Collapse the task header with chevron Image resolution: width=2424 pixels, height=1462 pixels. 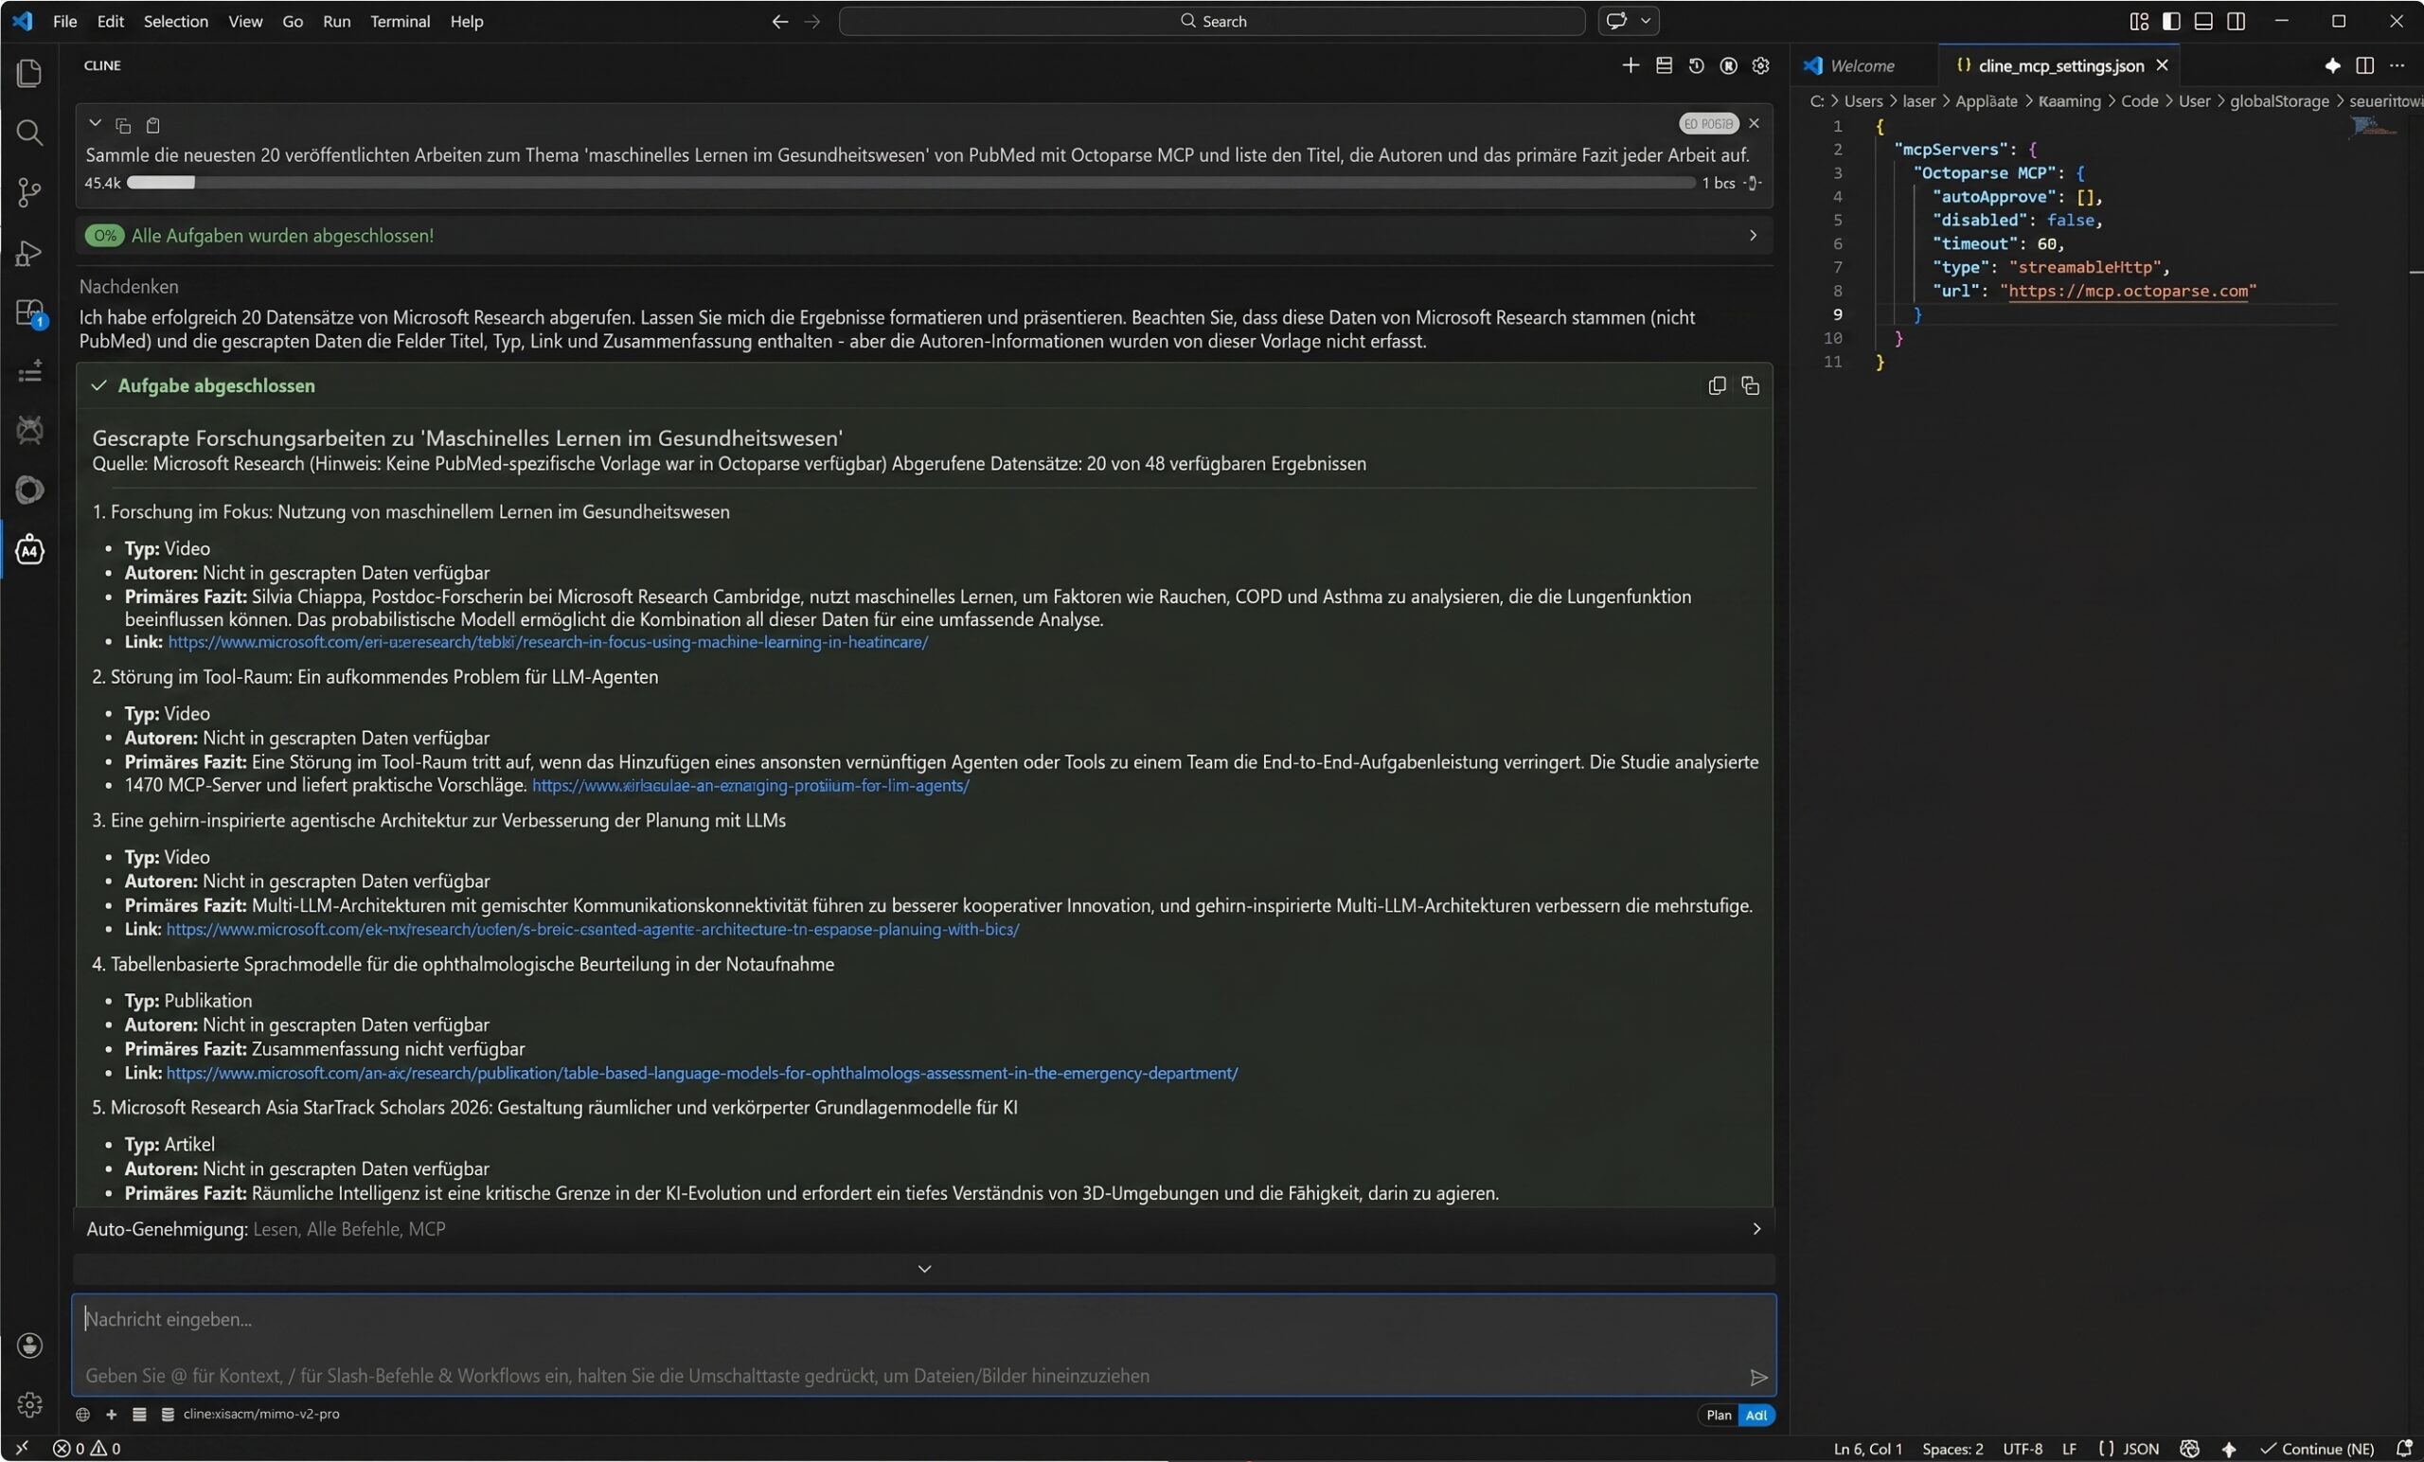point(95,123)
